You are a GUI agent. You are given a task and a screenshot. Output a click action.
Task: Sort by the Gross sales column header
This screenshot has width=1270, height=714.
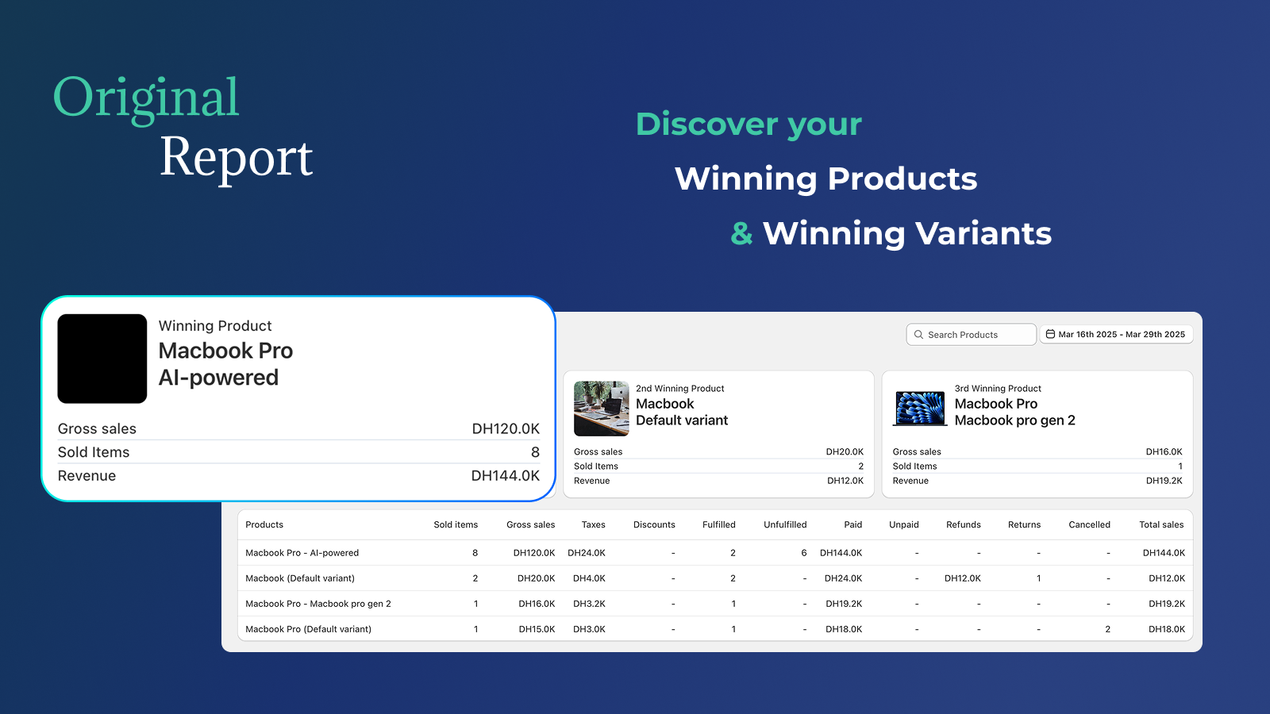tap(530, 525)
